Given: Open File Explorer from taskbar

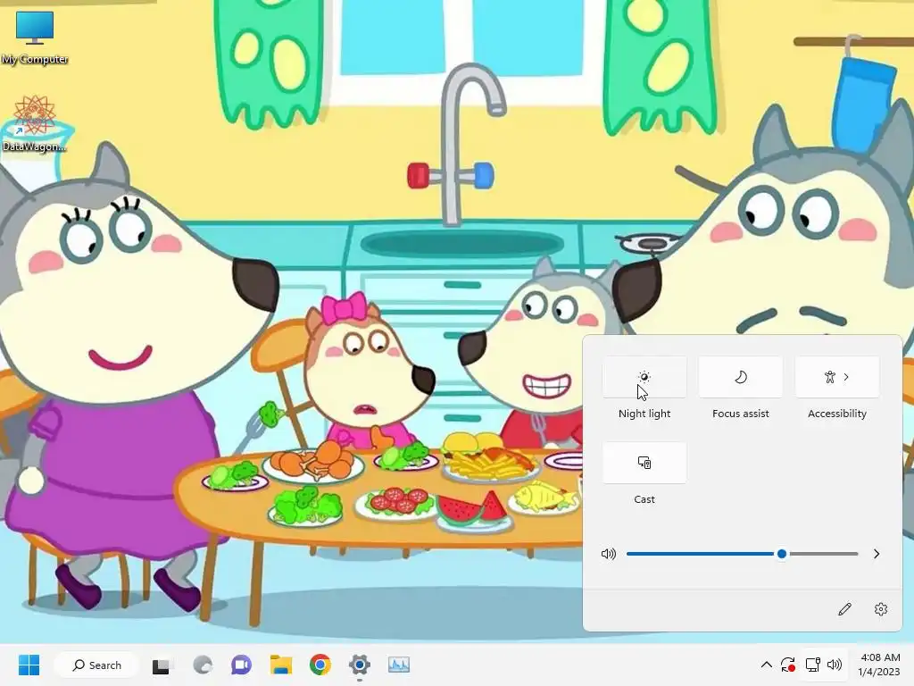Looking at the screenshot, I should point(281,665).
